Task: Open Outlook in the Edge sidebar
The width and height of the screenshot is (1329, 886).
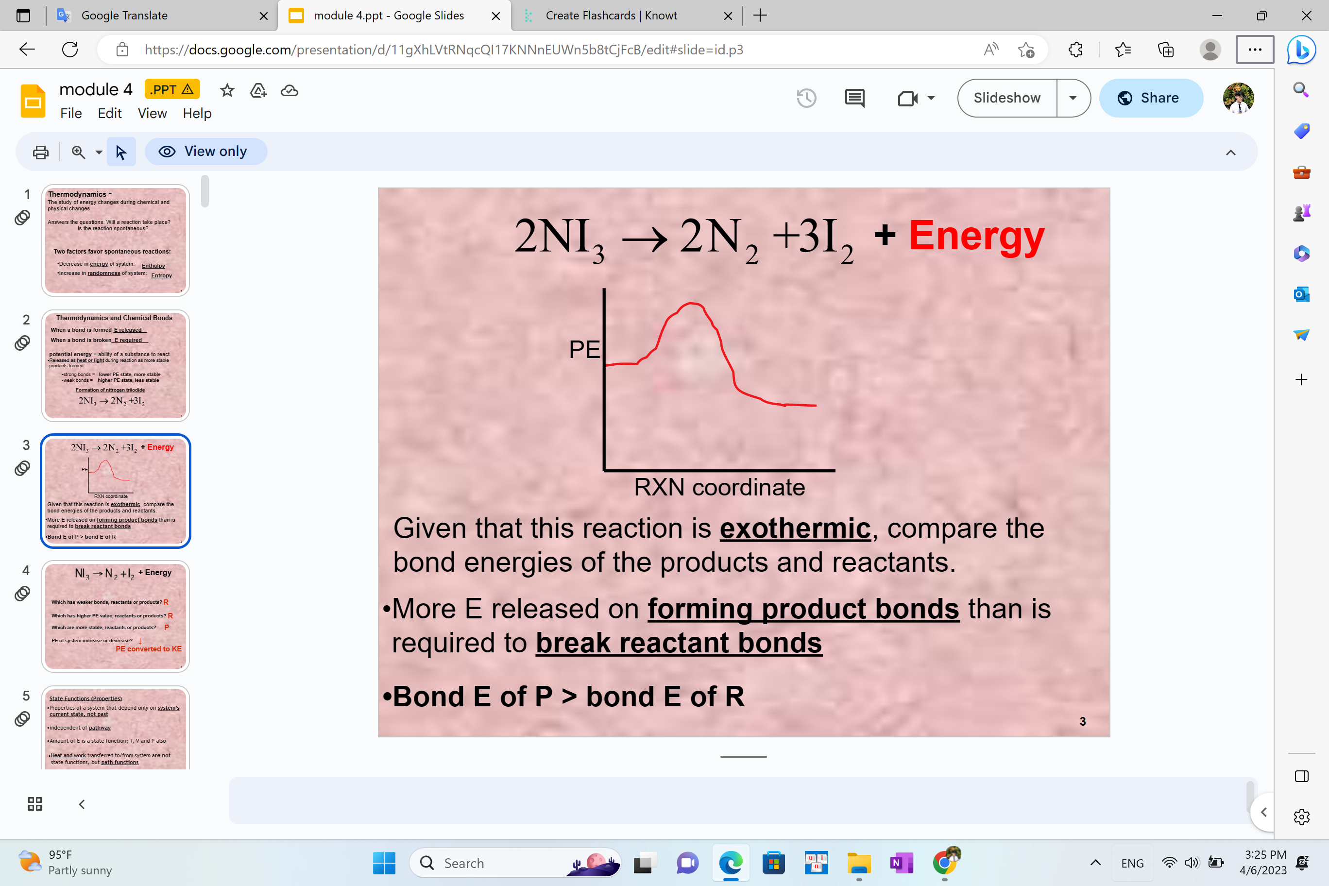Action: 1301,294
